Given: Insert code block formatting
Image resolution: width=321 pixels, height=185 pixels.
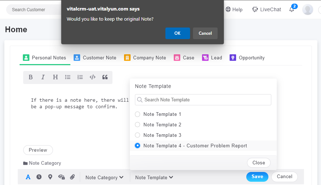Looking at the screenshot, I should [x=92, y=77].
